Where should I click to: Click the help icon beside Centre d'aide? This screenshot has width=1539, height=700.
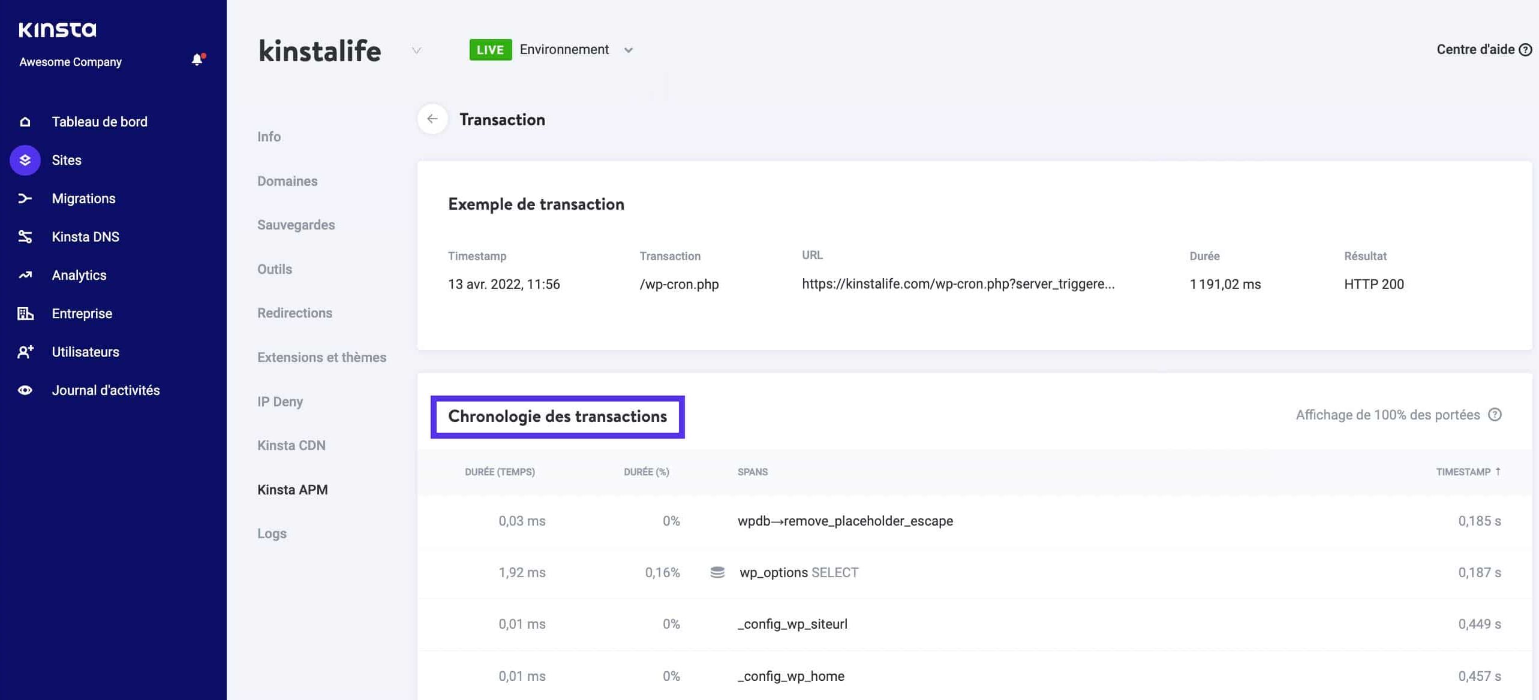[x=1525, y=50]
